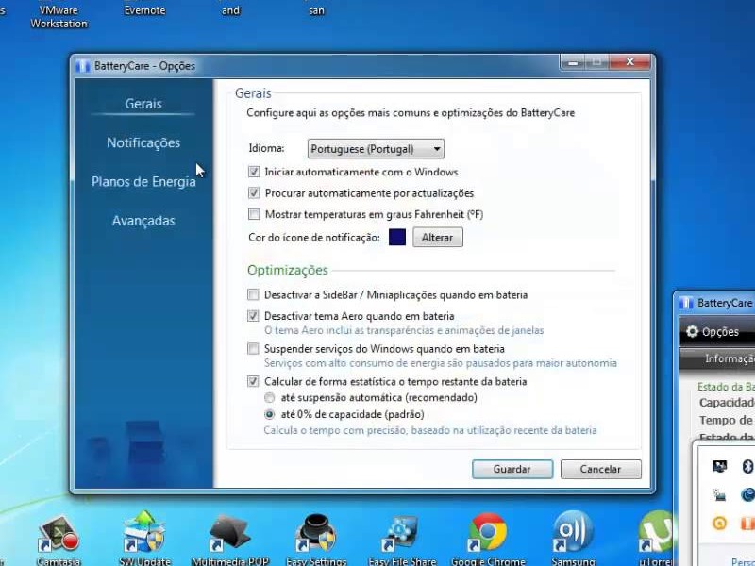
Task: Toggle Desactivar tema Aero quando em bateria
Action: coord(253,316)
